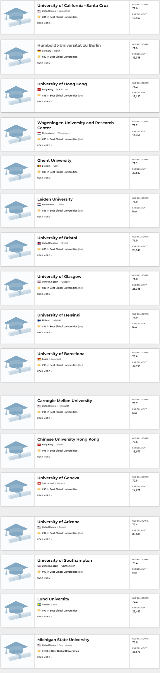Click the Germany flag for Humboldt-Universität zu Berlin

click(39, 51)
